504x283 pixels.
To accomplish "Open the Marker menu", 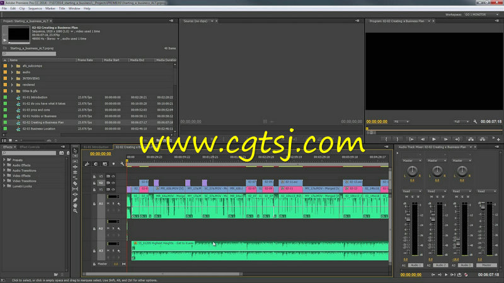I will (50, 8).
